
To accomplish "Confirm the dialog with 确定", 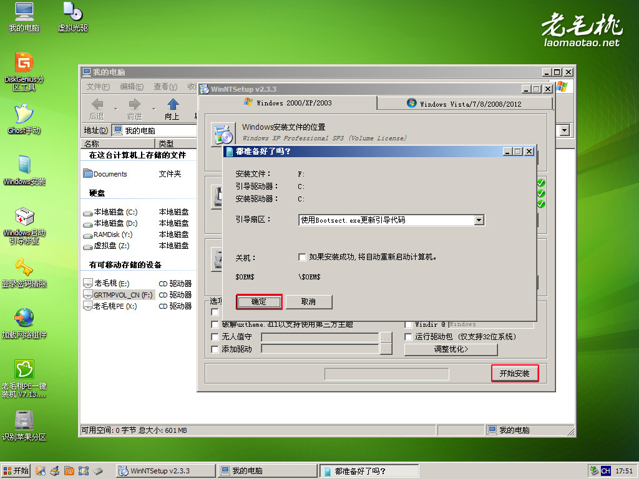I will coord(259,302).
